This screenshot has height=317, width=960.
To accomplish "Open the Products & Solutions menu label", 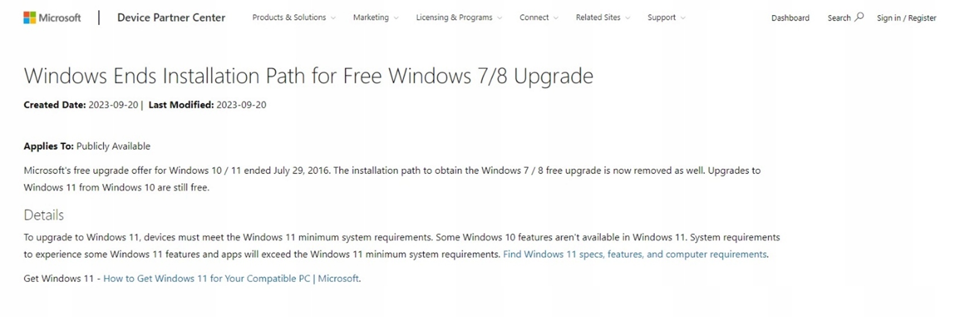I will click(289, 17).
